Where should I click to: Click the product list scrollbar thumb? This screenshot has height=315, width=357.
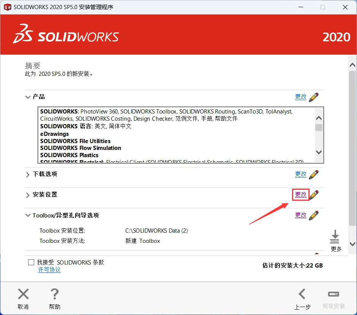[319, 128]
